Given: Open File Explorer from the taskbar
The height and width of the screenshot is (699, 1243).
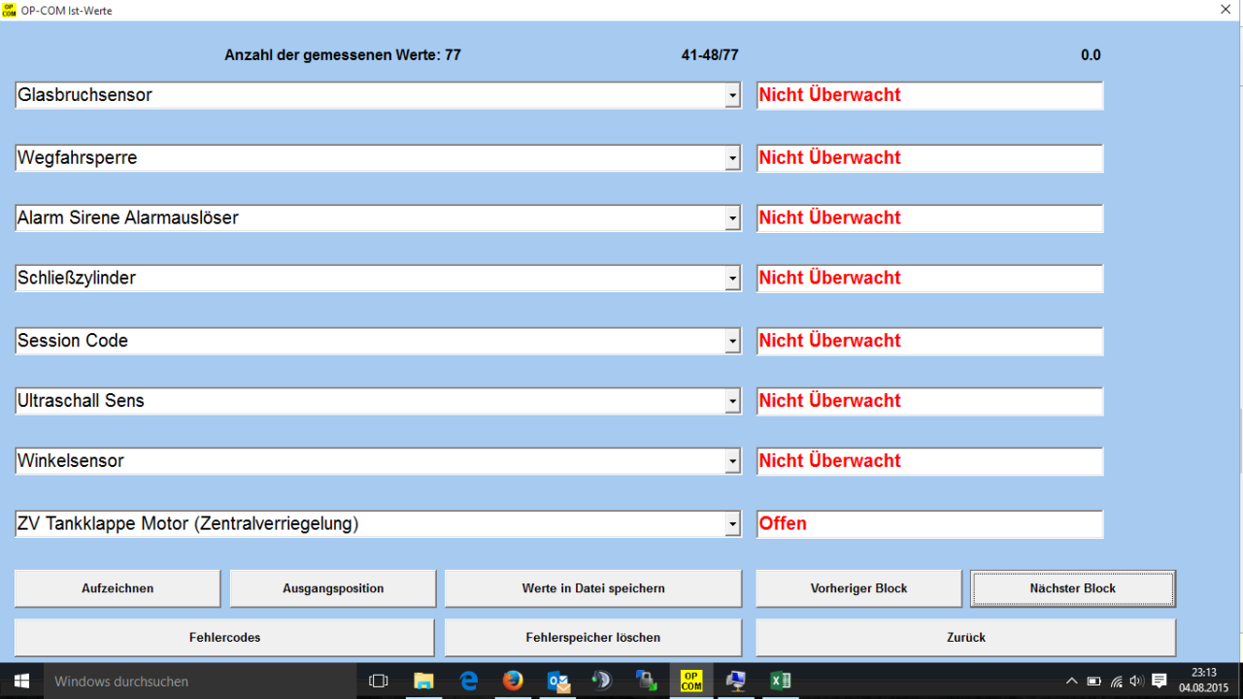Looking at the screenshot, I should click(x=423, y=681).
